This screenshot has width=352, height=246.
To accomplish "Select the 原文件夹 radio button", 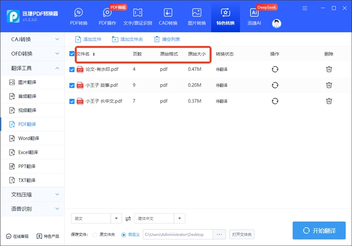I will [95, 235].
